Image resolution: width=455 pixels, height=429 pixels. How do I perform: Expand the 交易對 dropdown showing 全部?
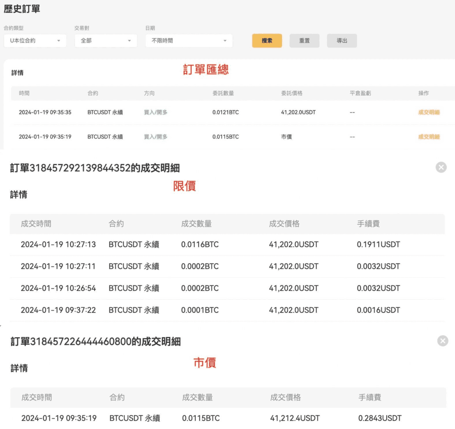click(x=106, y=41)
